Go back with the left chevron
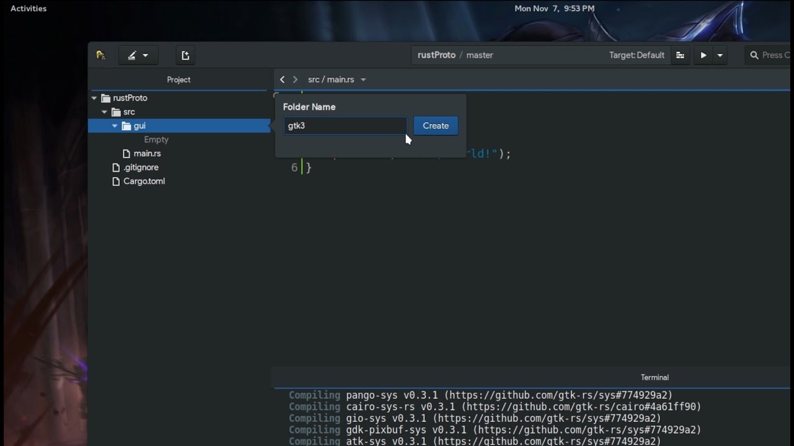 pyautogui.click(x=282, y=79)
